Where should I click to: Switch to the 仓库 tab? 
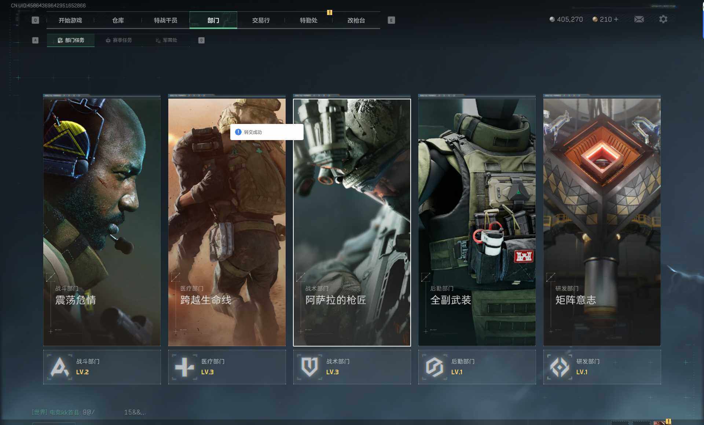coord(118,20)
